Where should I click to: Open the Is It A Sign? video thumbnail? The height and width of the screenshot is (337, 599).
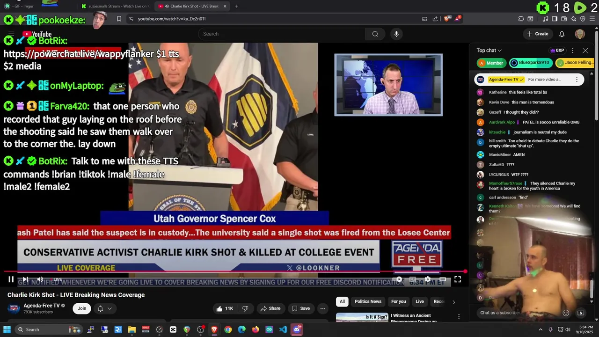click(x=362, y=318)
